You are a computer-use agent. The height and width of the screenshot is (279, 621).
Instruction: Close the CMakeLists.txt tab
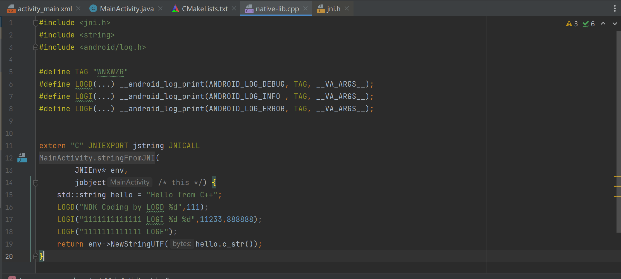tap(234, 9)
